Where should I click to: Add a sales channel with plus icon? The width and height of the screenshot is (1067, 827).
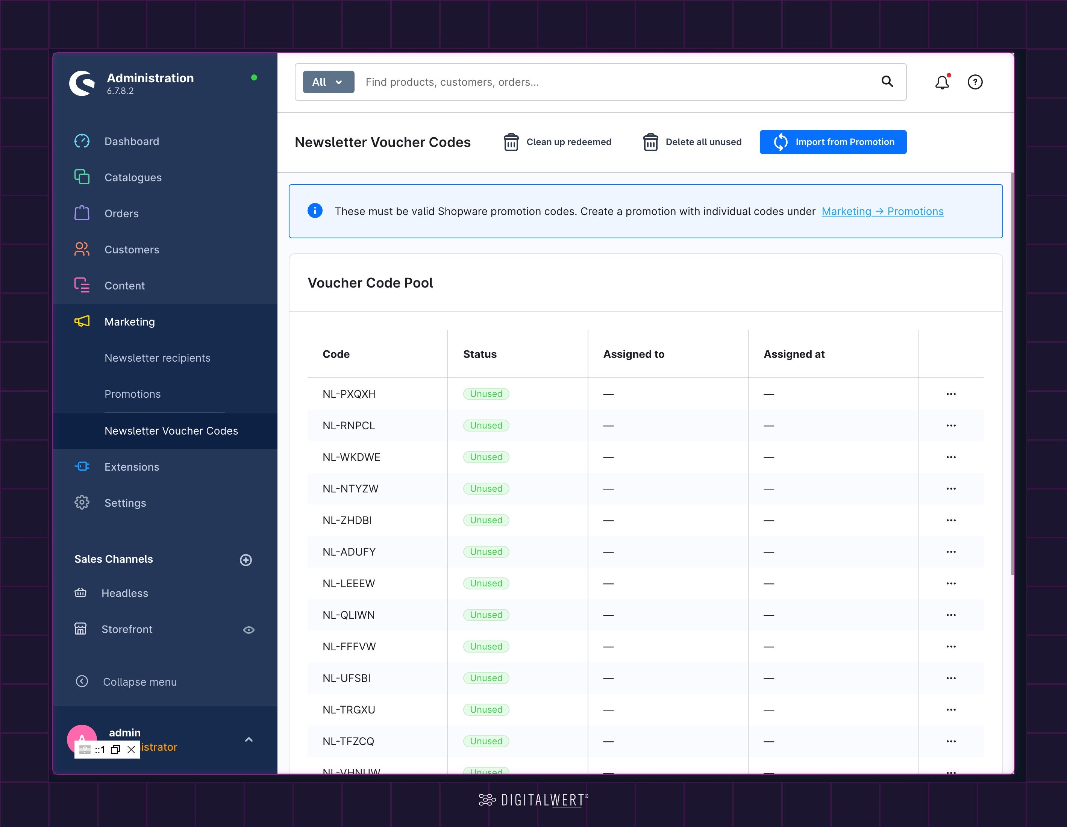tap(246, 560)
